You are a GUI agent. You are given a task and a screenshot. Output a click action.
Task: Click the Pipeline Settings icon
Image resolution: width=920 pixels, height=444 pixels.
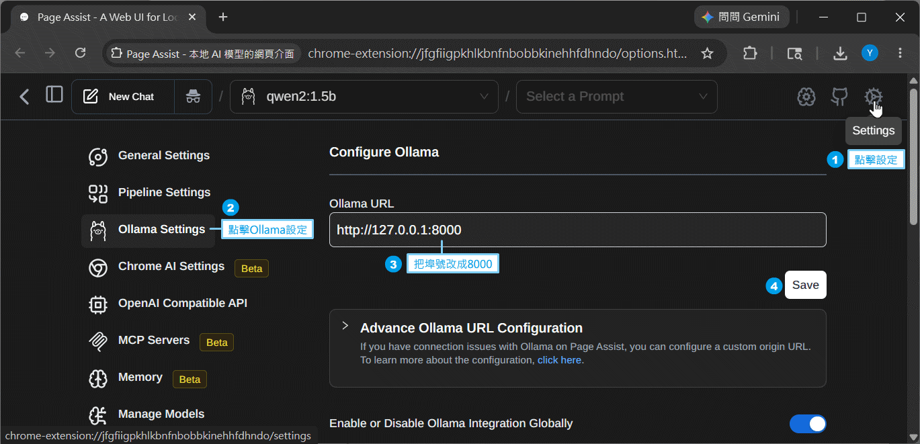click(x=98, y=193)
